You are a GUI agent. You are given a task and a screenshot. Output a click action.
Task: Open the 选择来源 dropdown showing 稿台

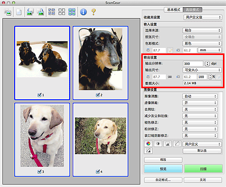(202, 30)
